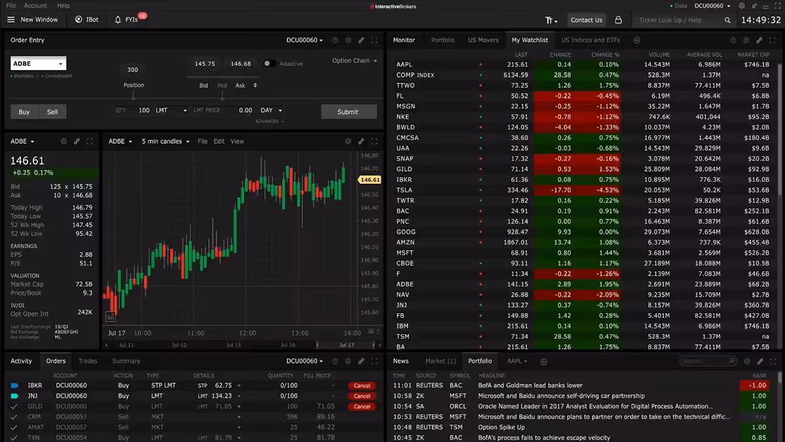Open chart's View menu
This screenshot has width=785, height=442.
point(237,141)
